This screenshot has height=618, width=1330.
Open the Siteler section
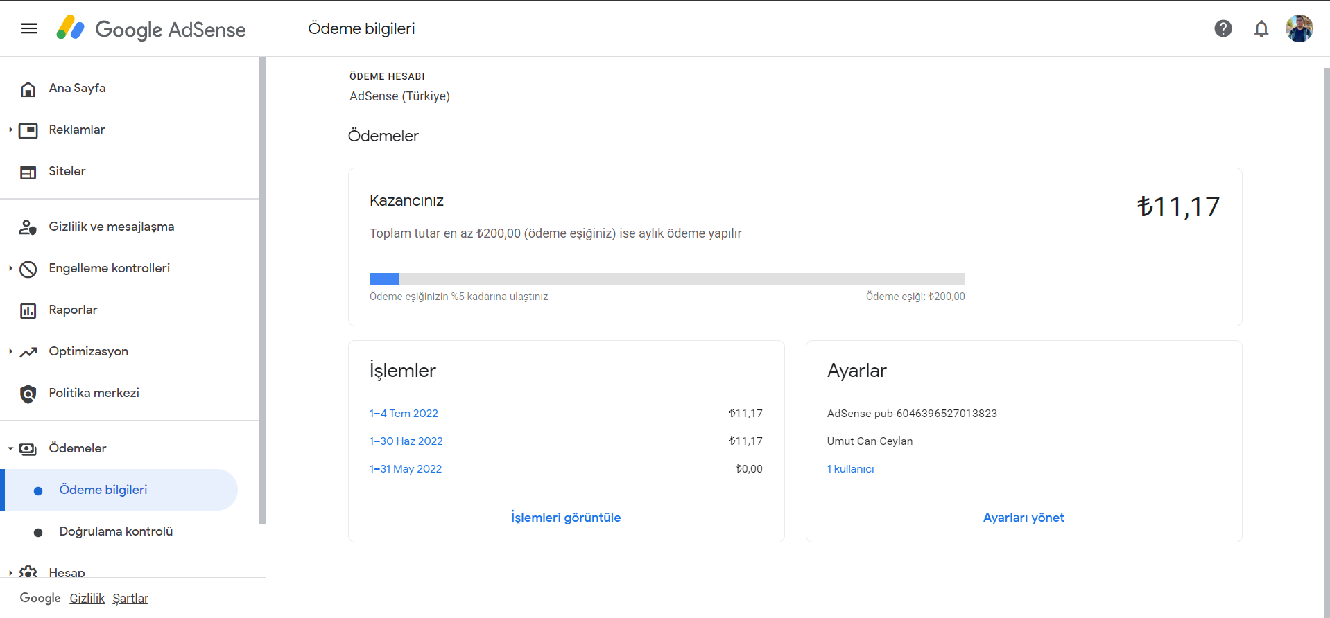point(67,171)
